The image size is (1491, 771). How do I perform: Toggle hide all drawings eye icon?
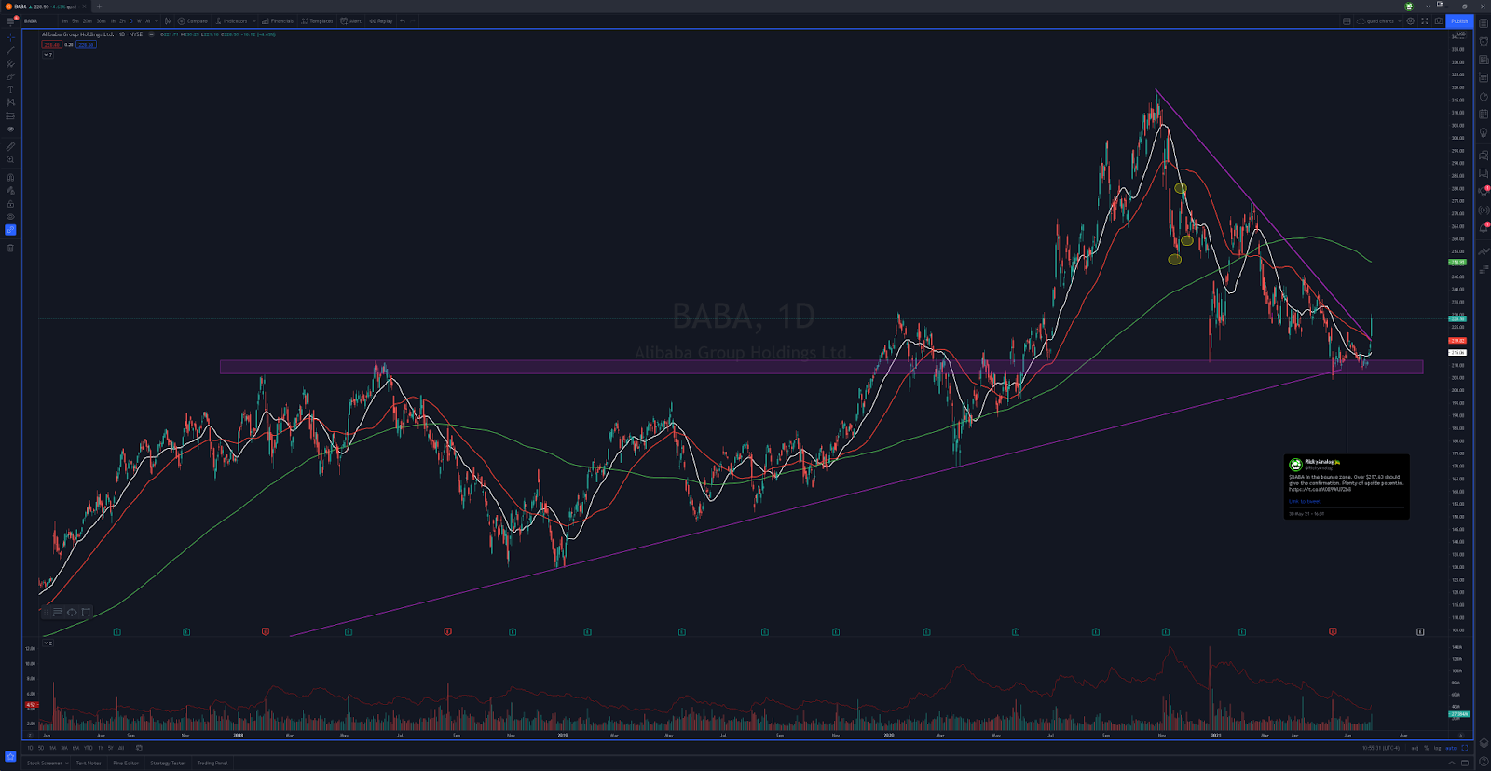[10, 217]
